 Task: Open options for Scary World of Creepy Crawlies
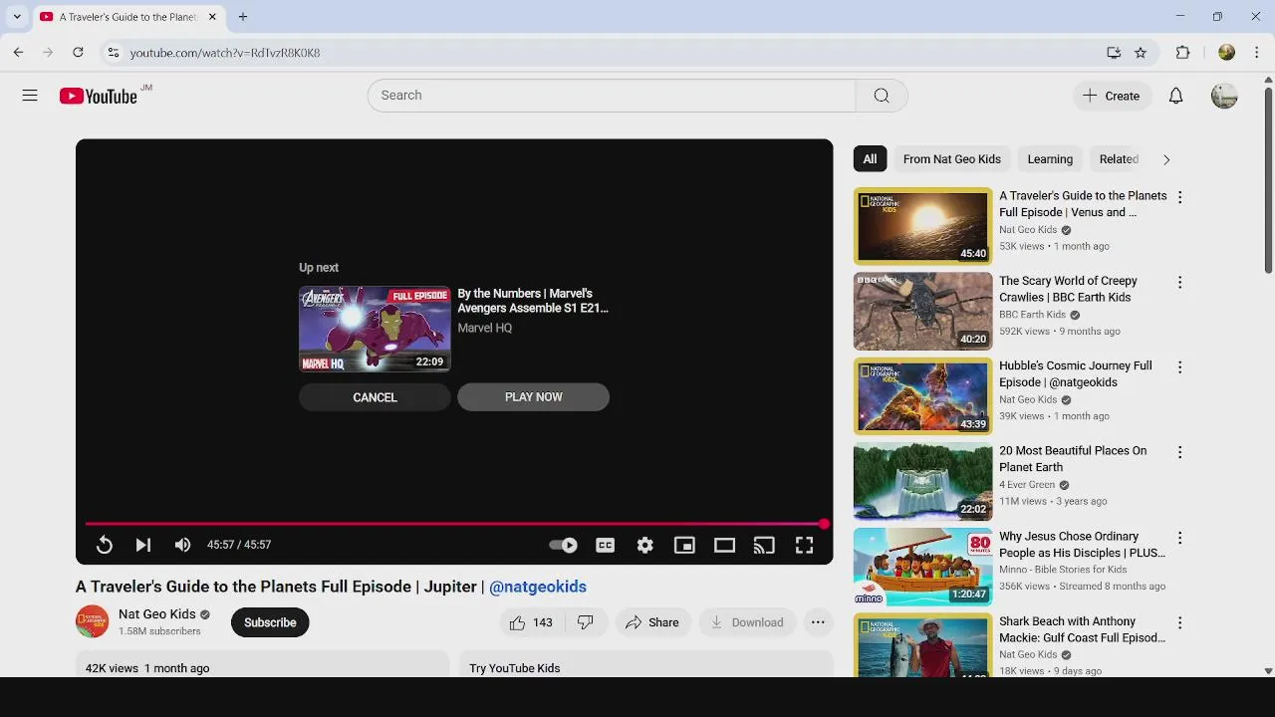(x=1179, y=282)
